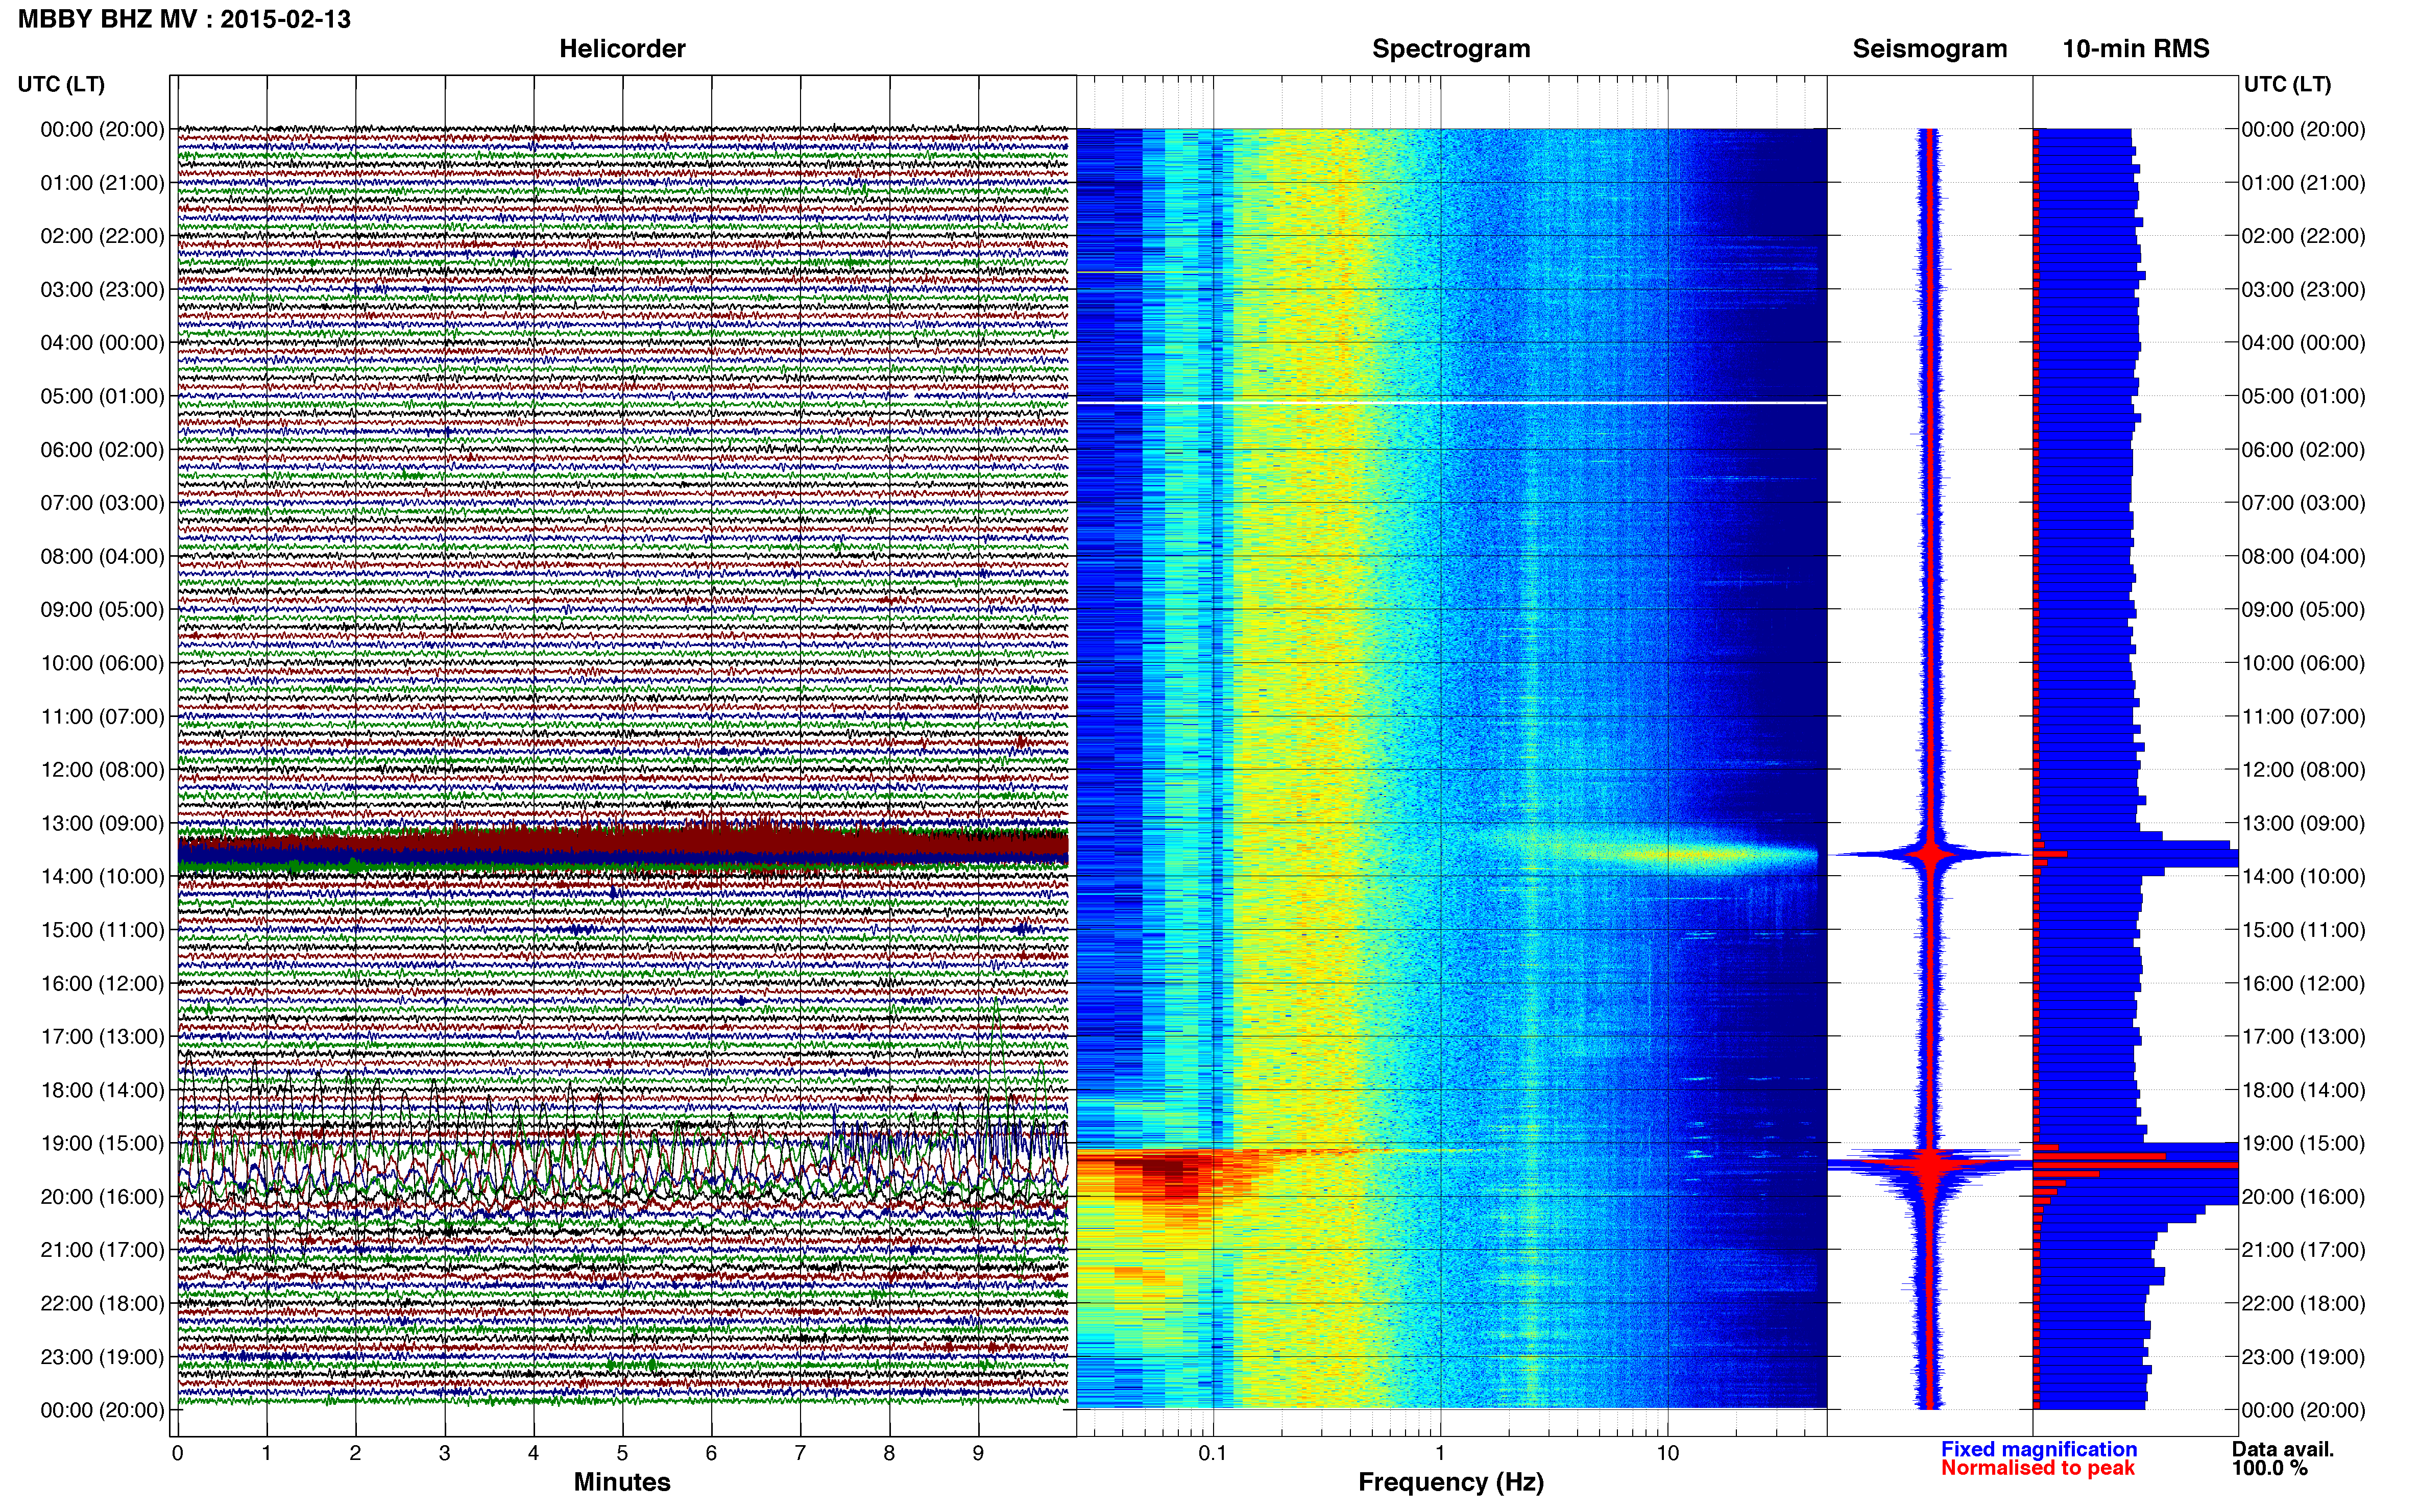Click the '100.0 %' availability value
2420x1512 pixels.
point(2270,1468)
